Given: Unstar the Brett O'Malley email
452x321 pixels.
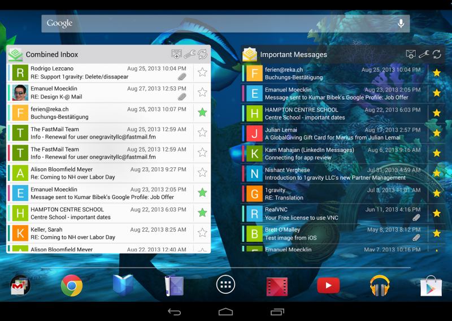Looking at the screenshot, I should pos(437,233).
